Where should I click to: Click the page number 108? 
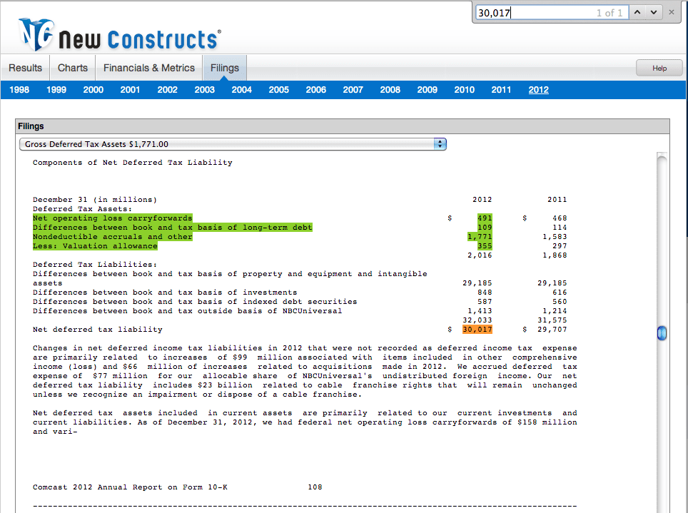coord(315,487)
